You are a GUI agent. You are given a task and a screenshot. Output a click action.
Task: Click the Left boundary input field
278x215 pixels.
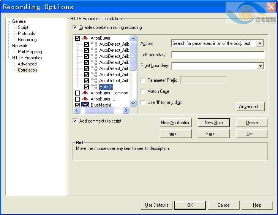pos(218,55)
